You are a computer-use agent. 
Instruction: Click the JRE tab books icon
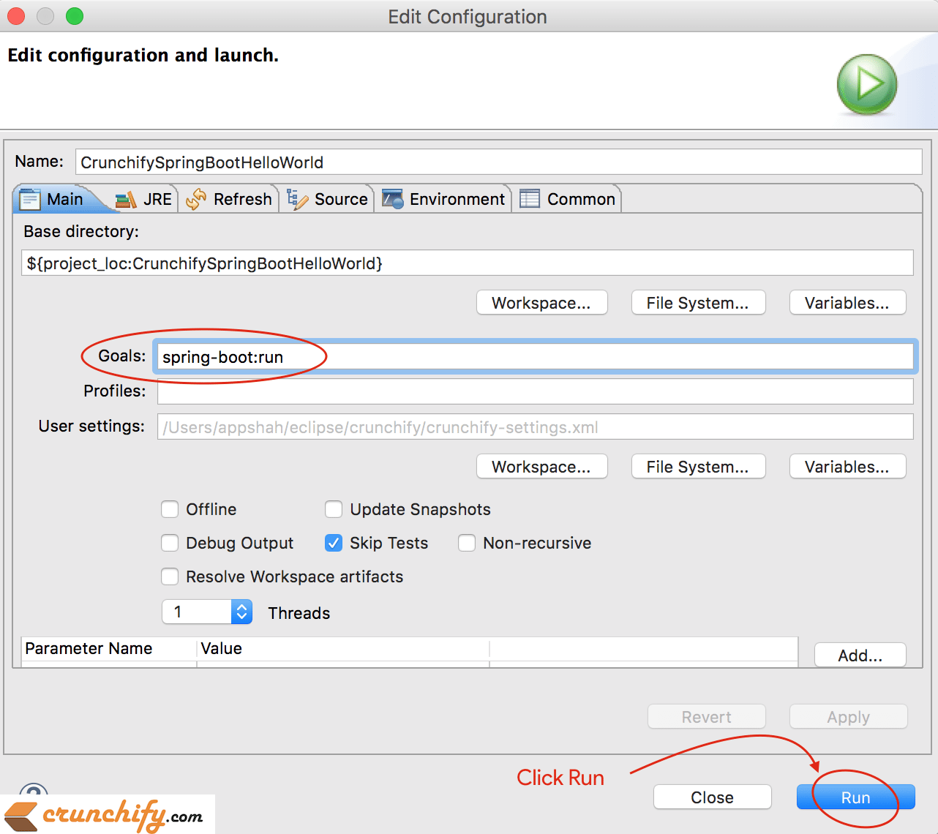(x=126, y=199)
